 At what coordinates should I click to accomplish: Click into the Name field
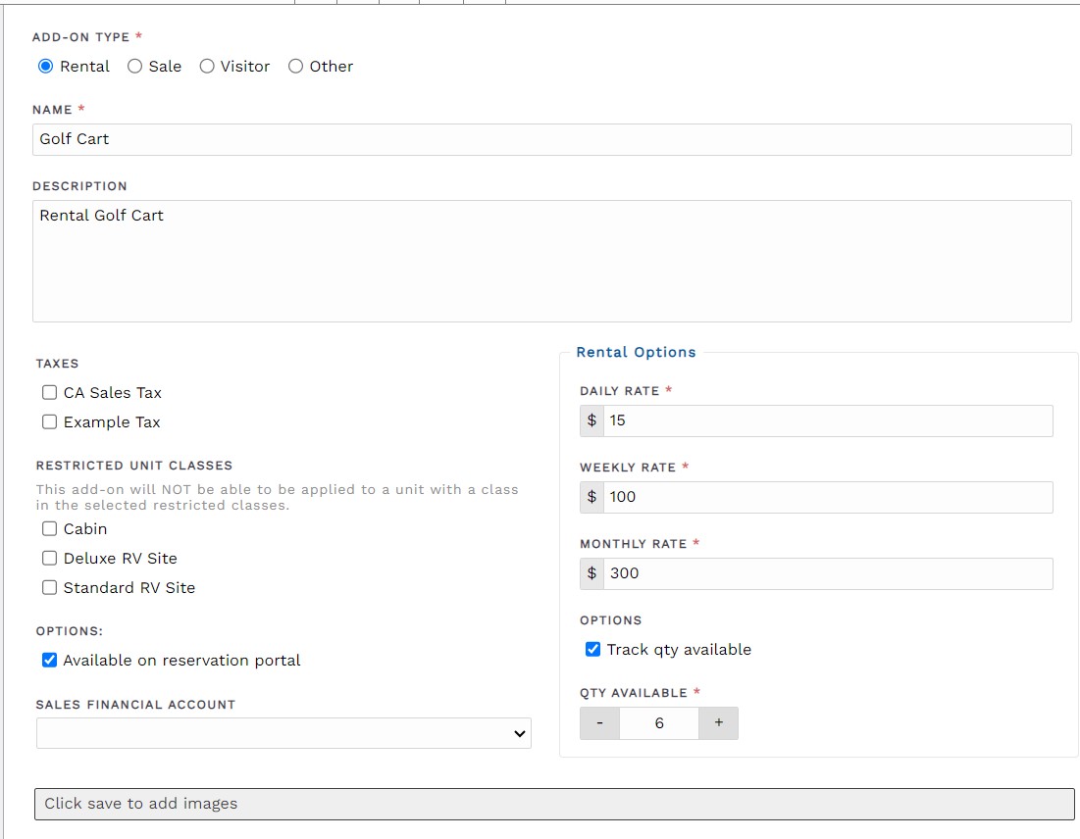pyautogui.click(x=551, y=139)
